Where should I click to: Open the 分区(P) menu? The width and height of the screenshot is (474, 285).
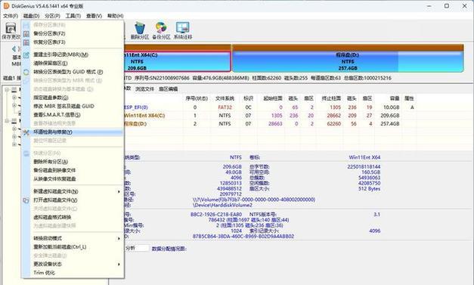coord(53,16)
